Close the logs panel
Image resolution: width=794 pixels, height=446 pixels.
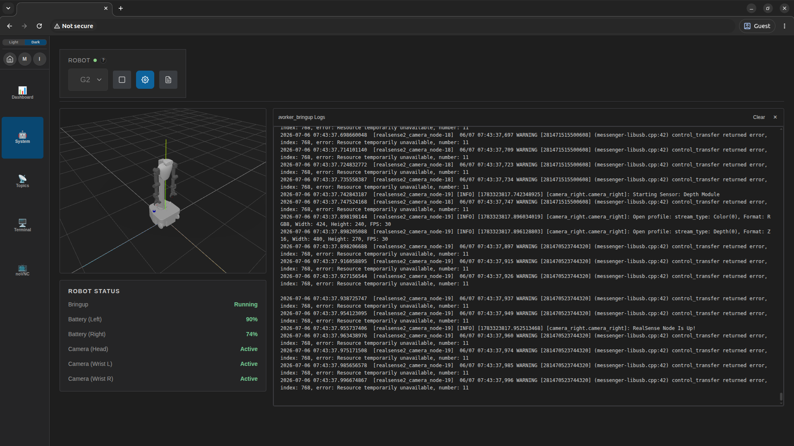775,117
